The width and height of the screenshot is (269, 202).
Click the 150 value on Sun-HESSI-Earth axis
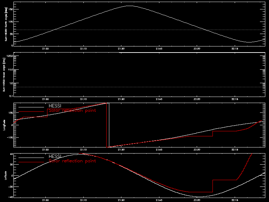tap(11, 9)
